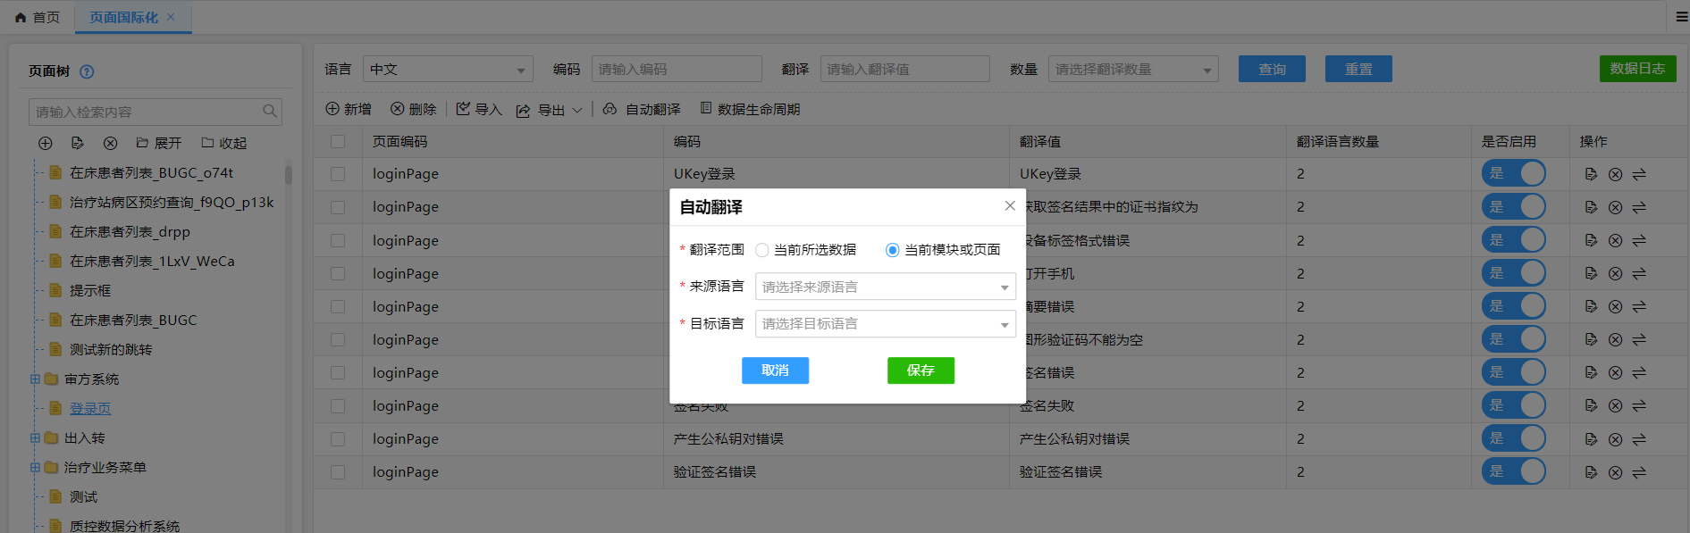This screenshot has height=533, width=1690.
Task: Switch to the 首页 tab
Action: click(x=38, y=17)
